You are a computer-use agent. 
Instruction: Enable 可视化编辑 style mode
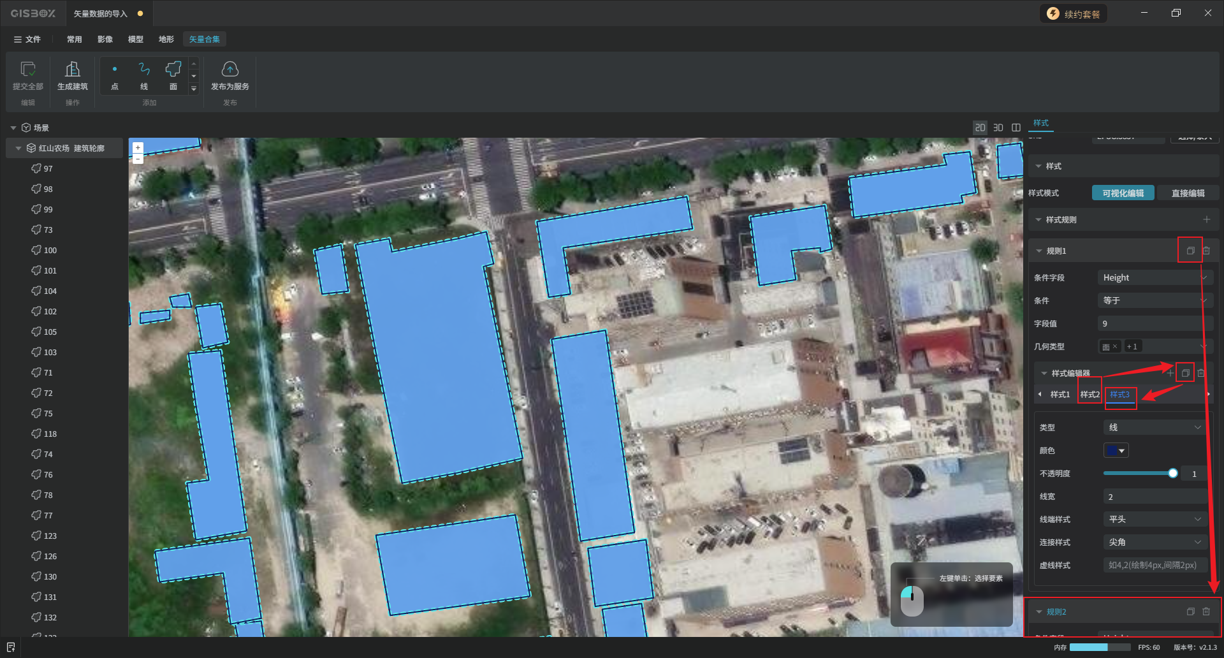click(1123, 193)
